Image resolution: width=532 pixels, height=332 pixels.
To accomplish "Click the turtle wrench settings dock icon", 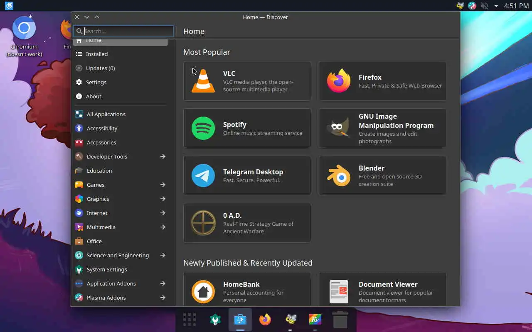I will pyautogui.click(x=215, y=320).
